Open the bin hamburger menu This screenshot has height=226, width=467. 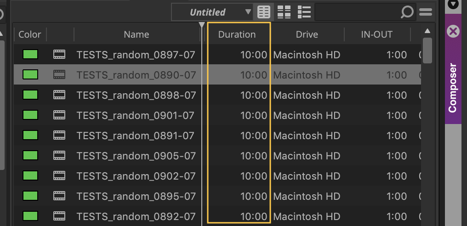click(425, 12)
